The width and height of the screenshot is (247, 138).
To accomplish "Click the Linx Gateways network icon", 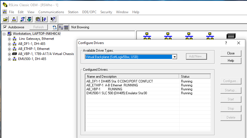I will coord(15,39).
